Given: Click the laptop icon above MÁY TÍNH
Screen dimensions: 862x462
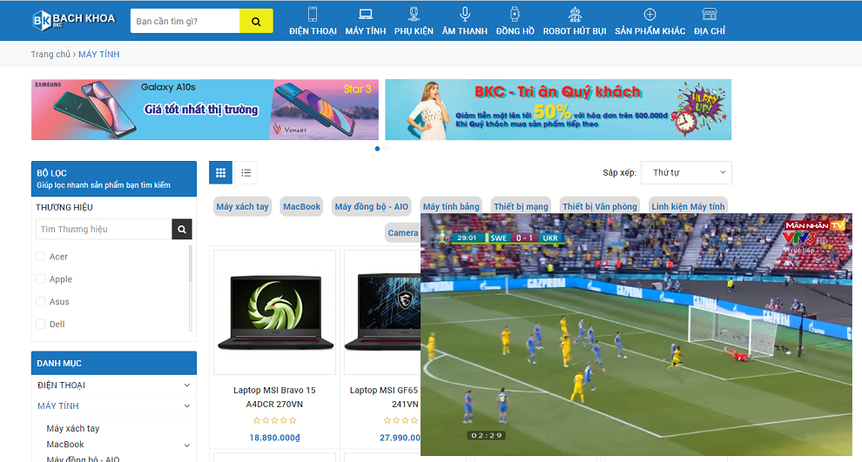Looking at the screenshot, I should point(366,14).
